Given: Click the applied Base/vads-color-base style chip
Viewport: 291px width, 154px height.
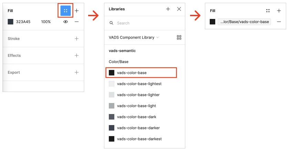Looking at the screenshot, I should (x=245, y=22).
